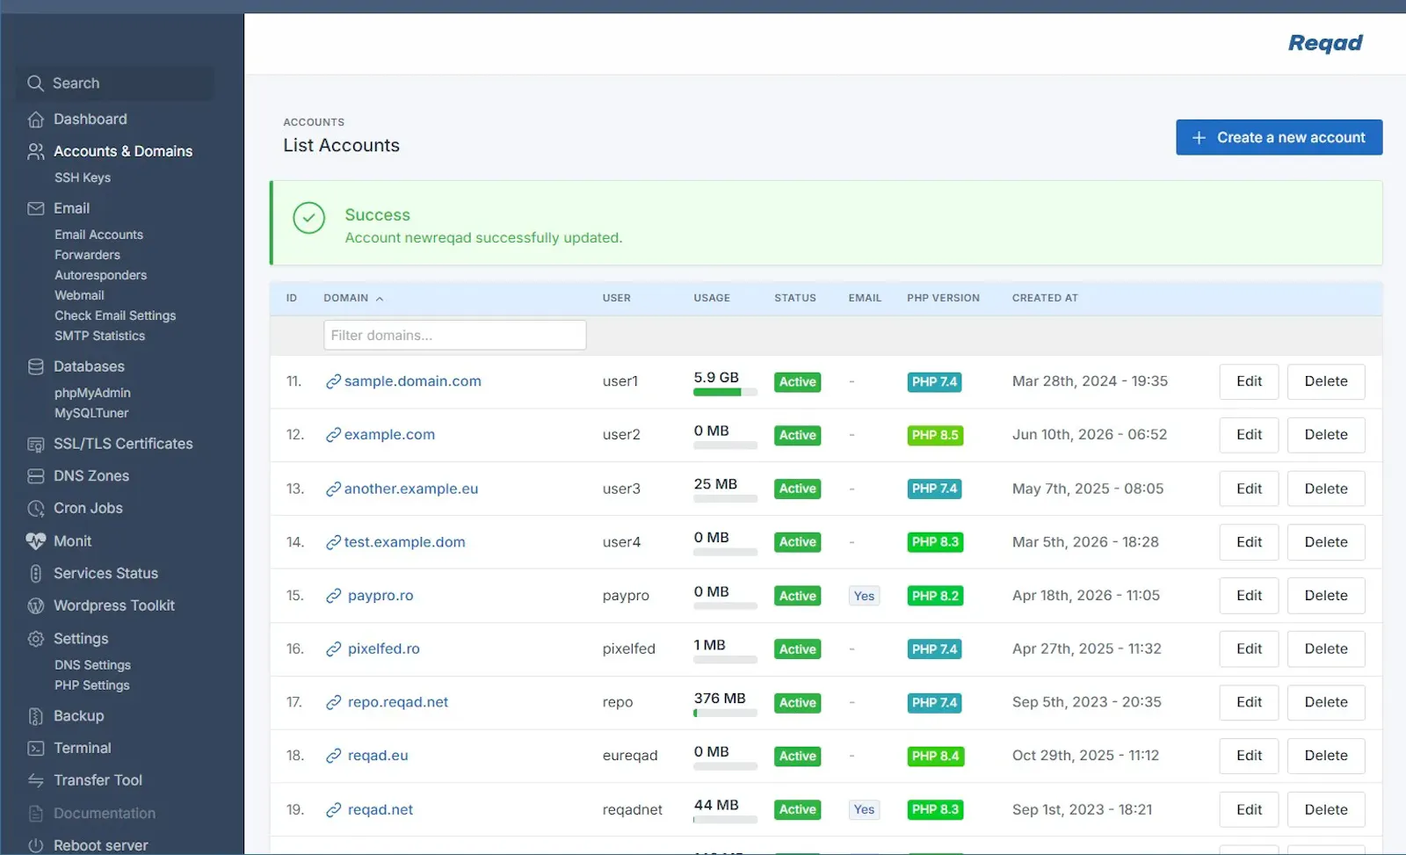This screenshot has width=1406, height=855.
Task: Click link icon beside example.com
Action: point(333,435)
